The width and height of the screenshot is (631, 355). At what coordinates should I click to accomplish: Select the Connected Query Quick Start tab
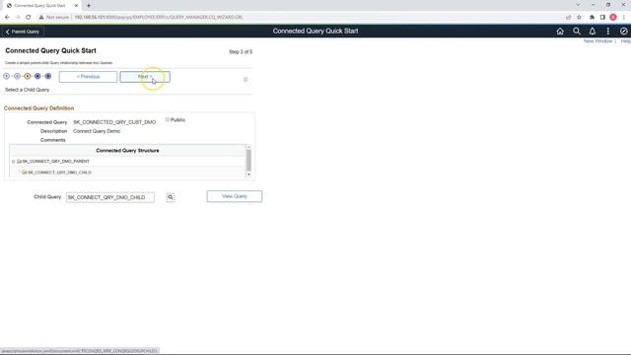pos(39,6)
